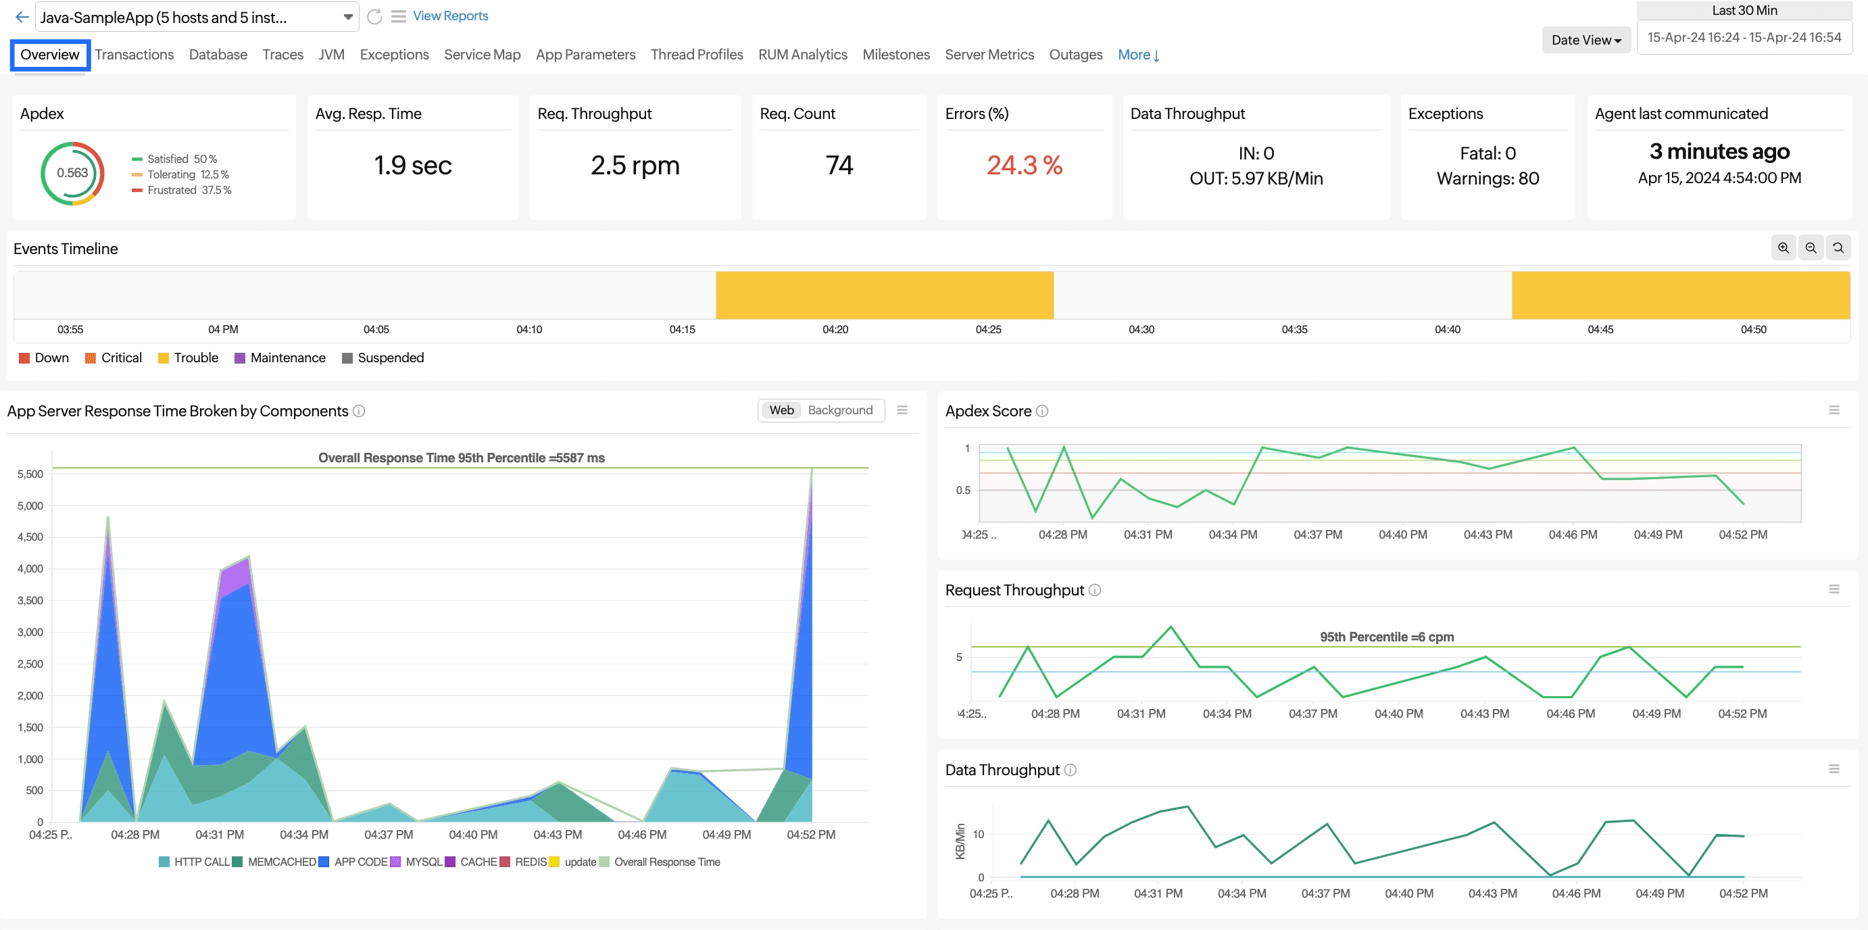1868x930 pixels.
Task: Expand the Java-SampleApp monitor dropdown
Action: coord(347,17)
